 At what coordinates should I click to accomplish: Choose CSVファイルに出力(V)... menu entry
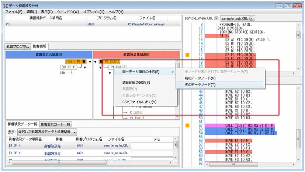(x=145, y=102)
